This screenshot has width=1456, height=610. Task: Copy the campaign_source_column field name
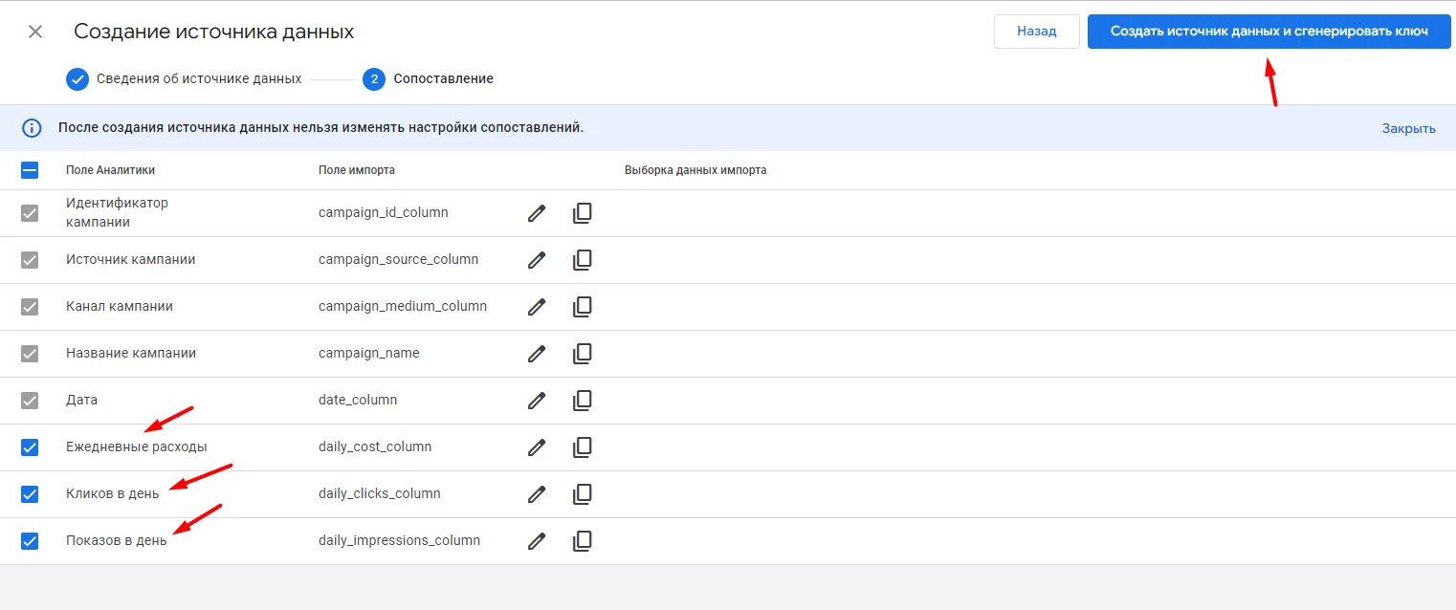pyautogui.click(x=582, y=260)
